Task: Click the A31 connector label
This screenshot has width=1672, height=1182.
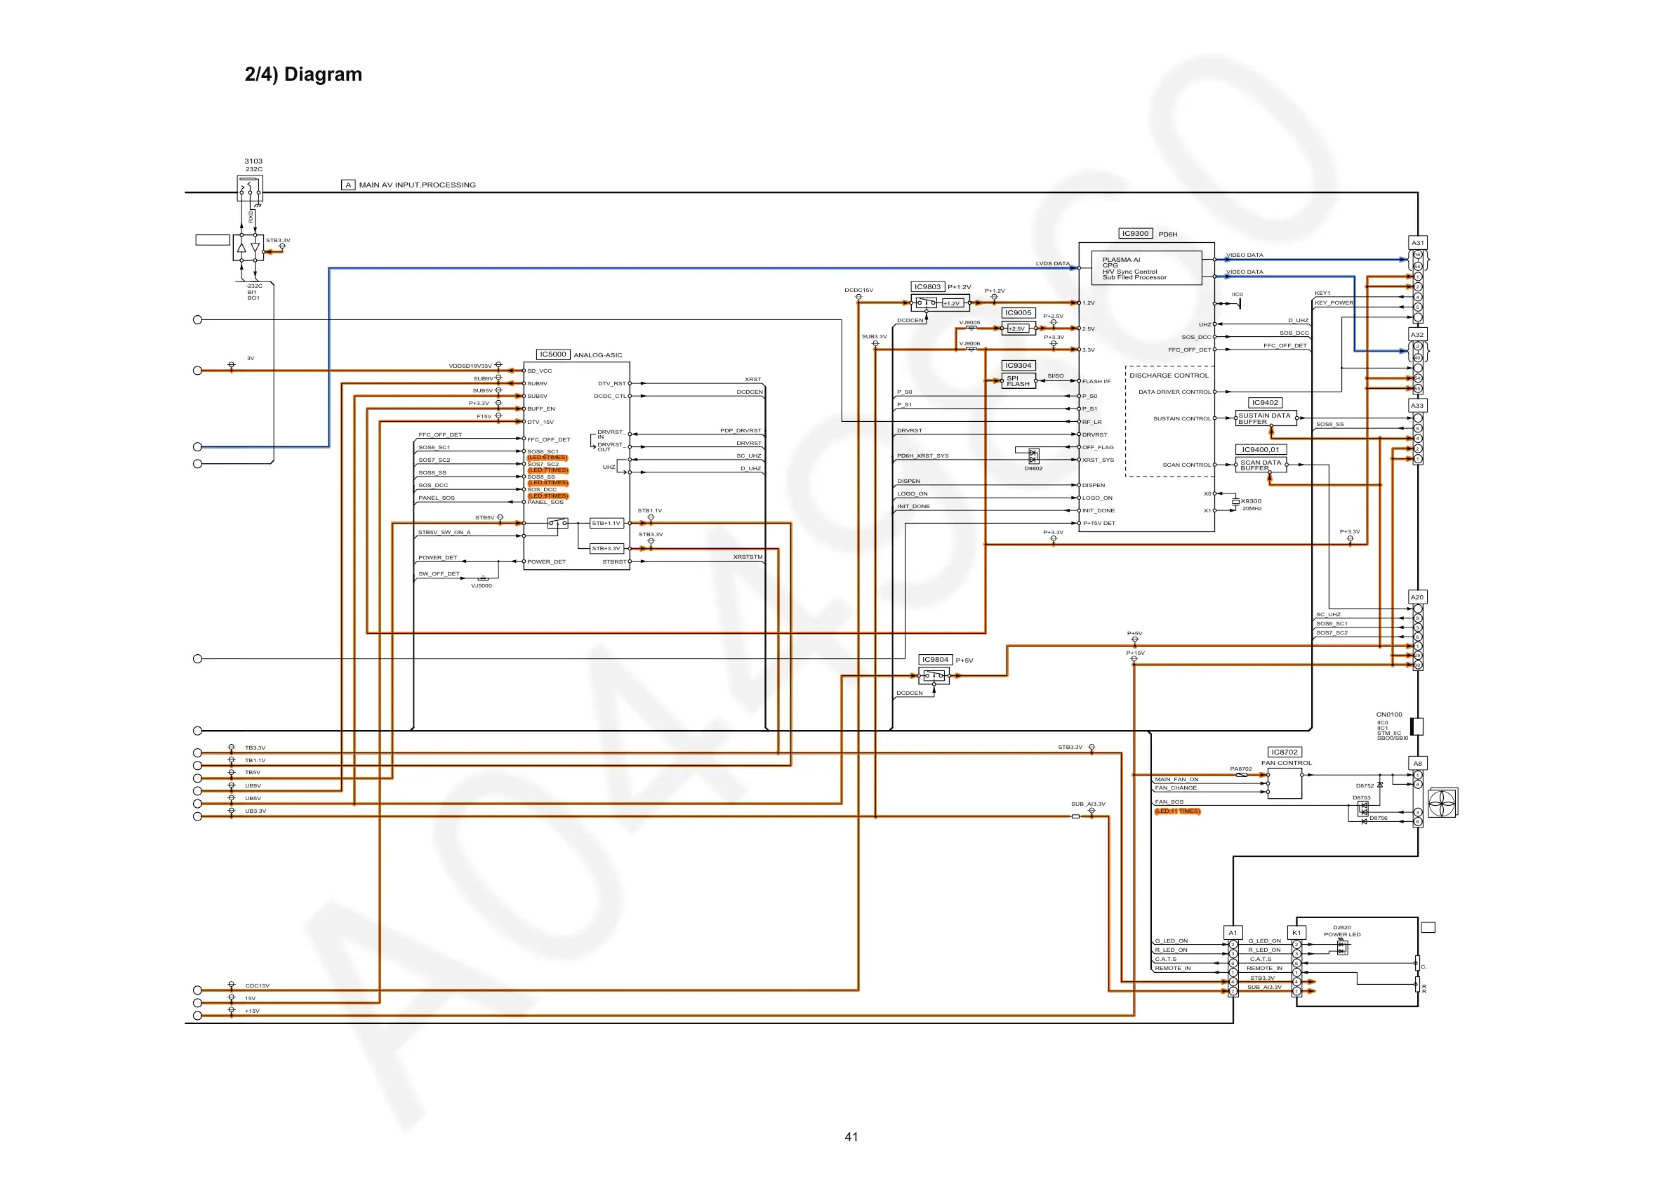Action: (1417, 243)
